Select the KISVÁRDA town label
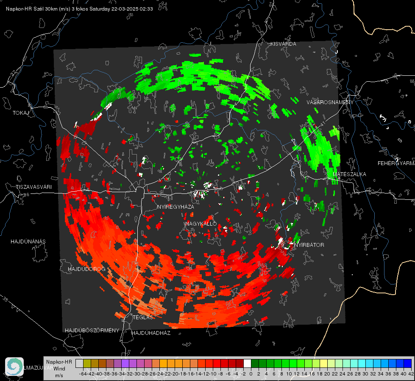415x381 pixels. click(x=283, y=44)
